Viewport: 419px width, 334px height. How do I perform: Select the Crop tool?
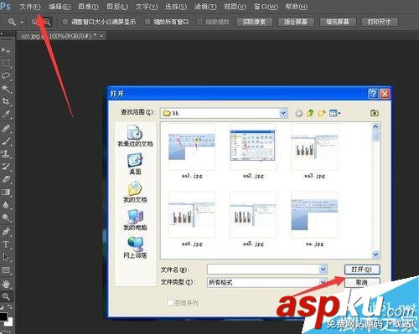click(6, 101)
